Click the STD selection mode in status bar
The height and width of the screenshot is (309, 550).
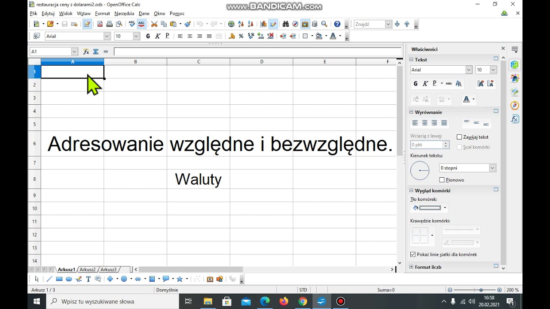pos(303,290)
